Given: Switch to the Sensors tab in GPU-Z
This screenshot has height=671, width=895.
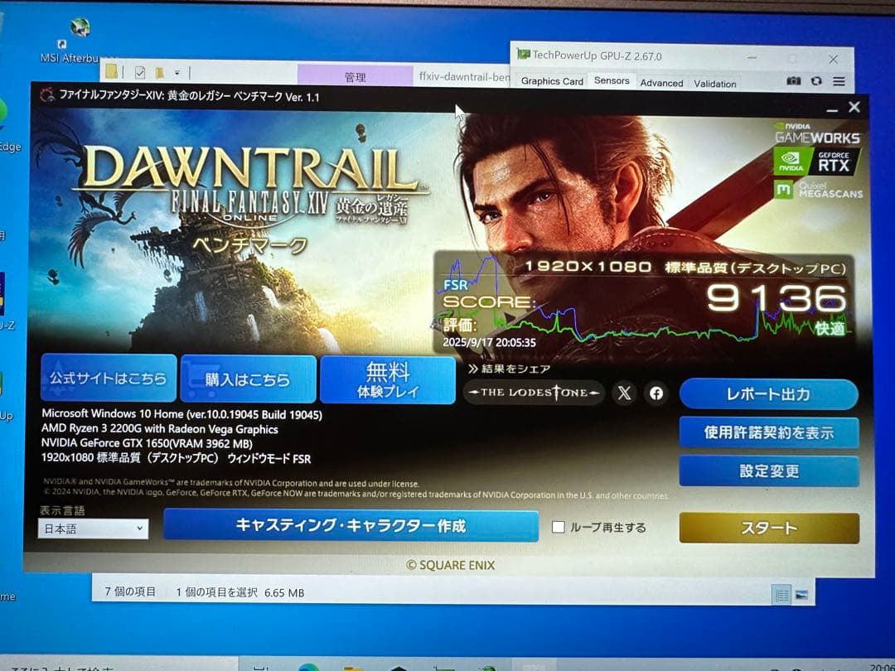Looking at the screenshot, I should (x=612, y=81).
